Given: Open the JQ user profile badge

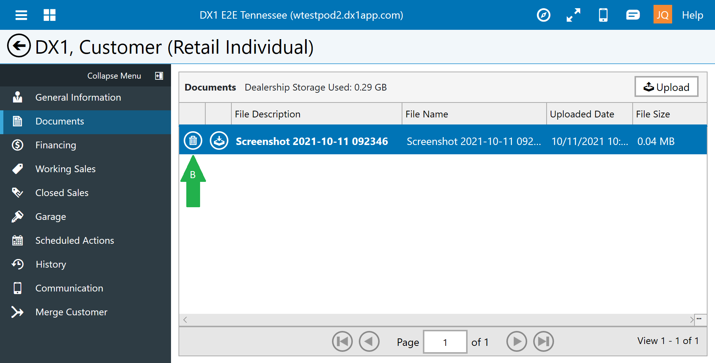Looking at the screenshot, I should (662, 15).
